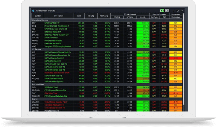Select the SLV symbol cell

pyautogui.click(x=38, y=93)
